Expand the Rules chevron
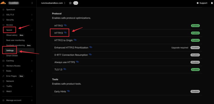 click(32, 71)
